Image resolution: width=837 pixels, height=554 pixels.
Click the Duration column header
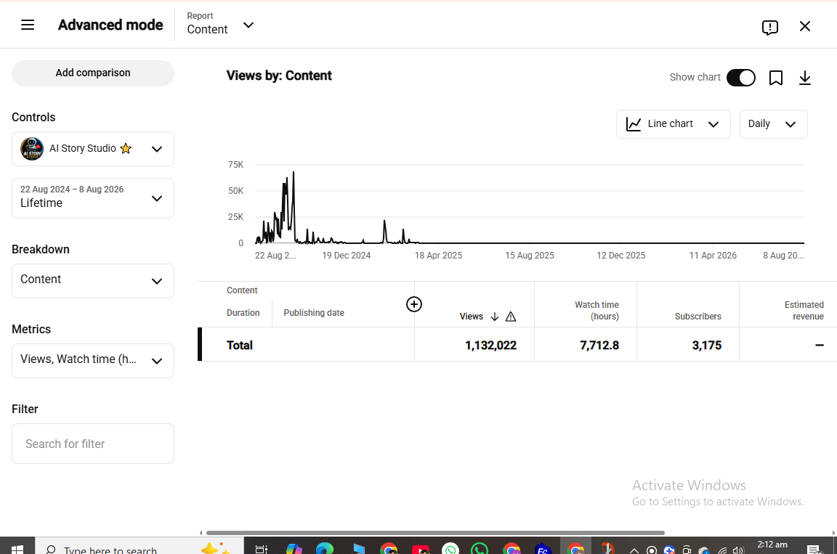[243, 313]
